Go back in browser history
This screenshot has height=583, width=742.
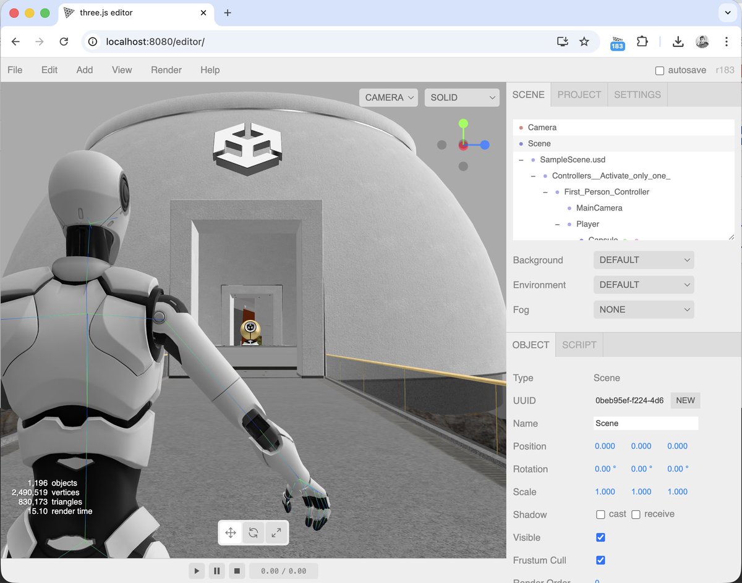pos(16,41)
